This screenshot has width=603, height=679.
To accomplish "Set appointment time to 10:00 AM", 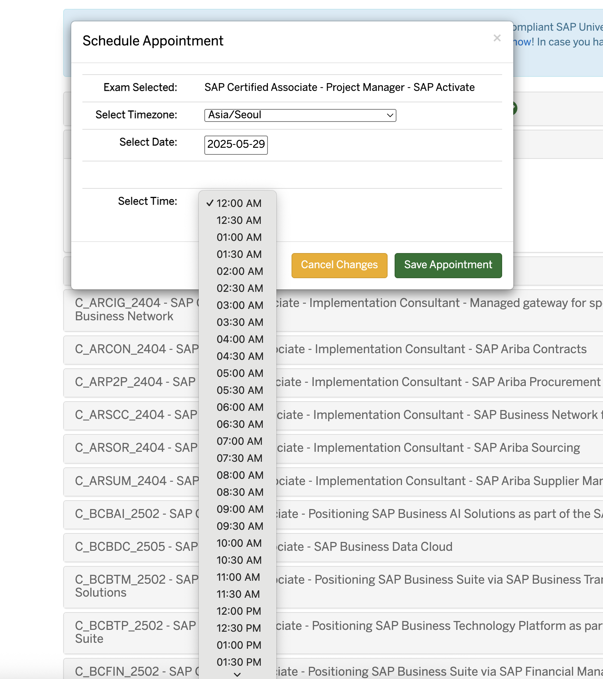I will click(238, 543).
